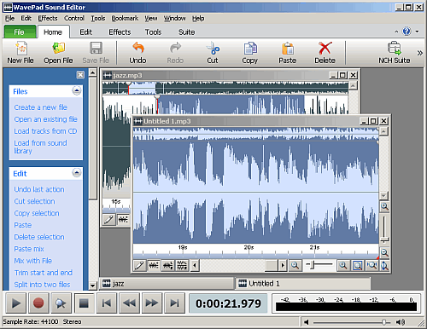Click the horizontal zoom slider in Untitled 1

click(313, 265)
